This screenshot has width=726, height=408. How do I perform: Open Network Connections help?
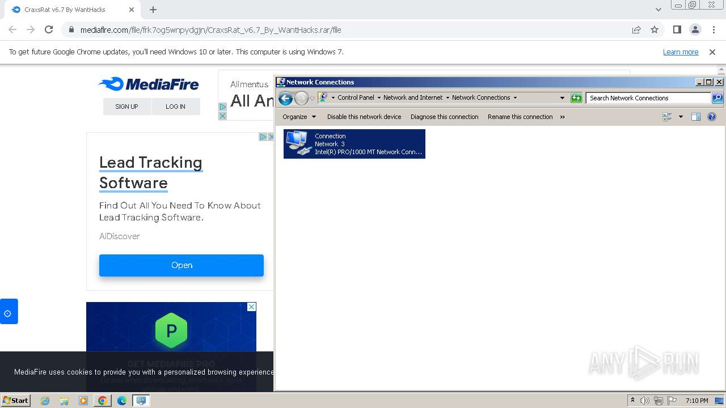(x=712, y=117)
